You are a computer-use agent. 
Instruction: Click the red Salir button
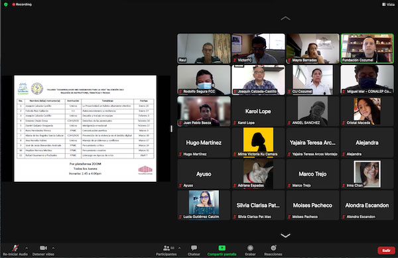(386, 251)
